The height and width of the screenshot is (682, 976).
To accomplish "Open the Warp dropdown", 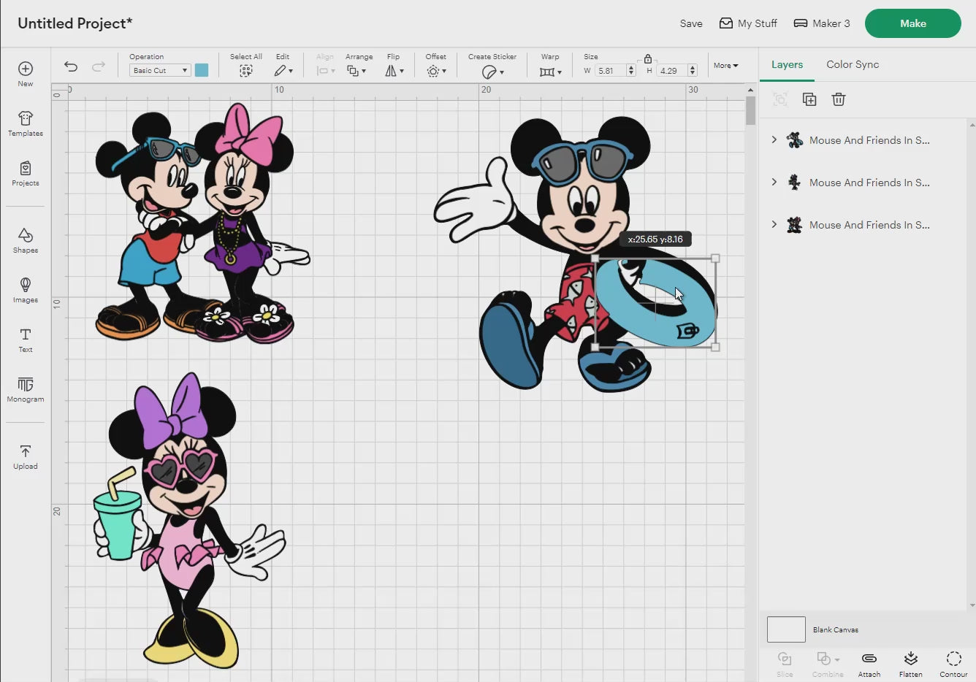I will 550,72.
